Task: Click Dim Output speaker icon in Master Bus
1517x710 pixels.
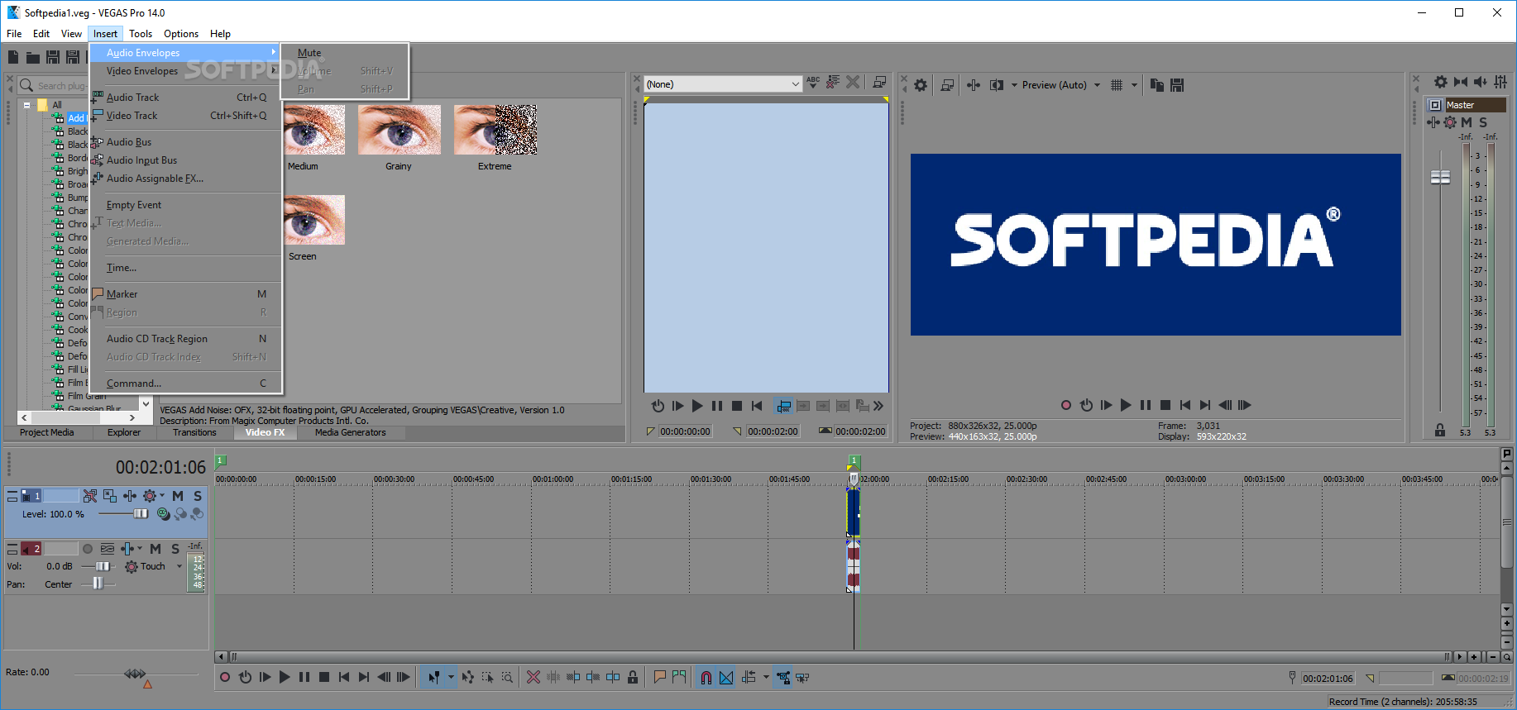Action: click(x=1481, y=82)
